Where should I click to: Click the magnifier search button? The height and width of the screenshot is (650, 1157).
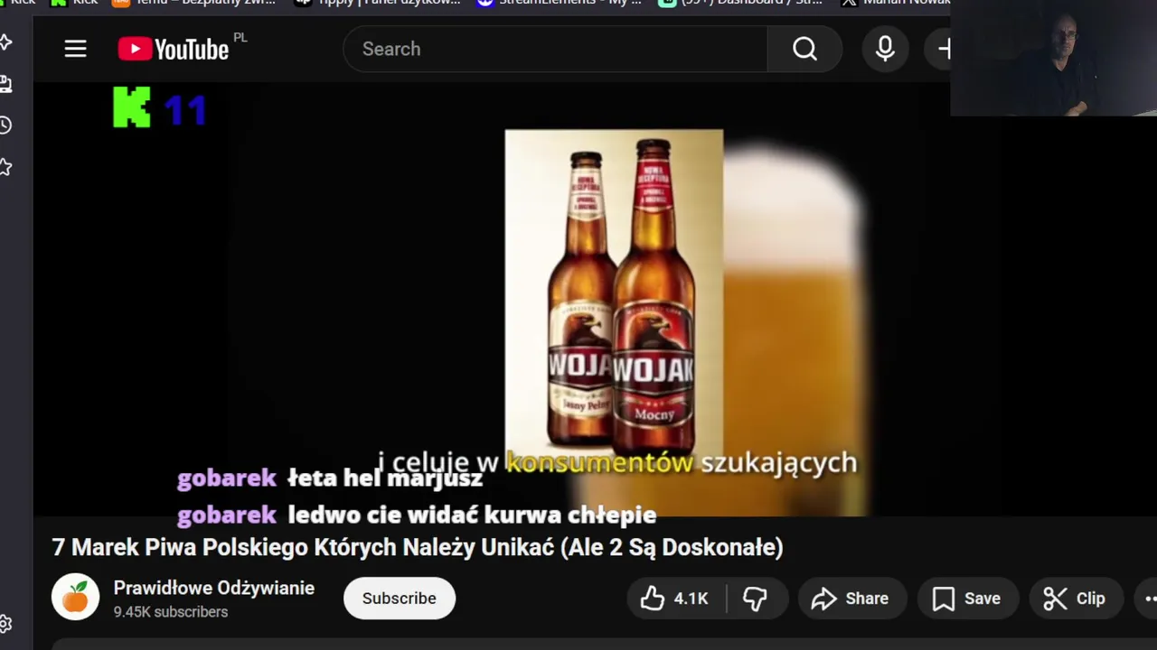coord(804,49)
